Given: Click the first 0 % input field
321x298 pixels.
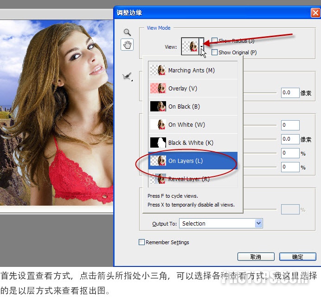Looking at the screenshot, I should click(290, 153).
